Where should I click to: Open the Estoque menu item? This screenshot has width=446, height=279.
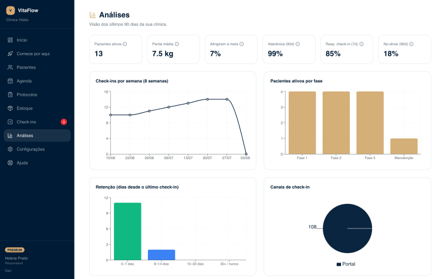pyautogui.click(x=37, y=109)
